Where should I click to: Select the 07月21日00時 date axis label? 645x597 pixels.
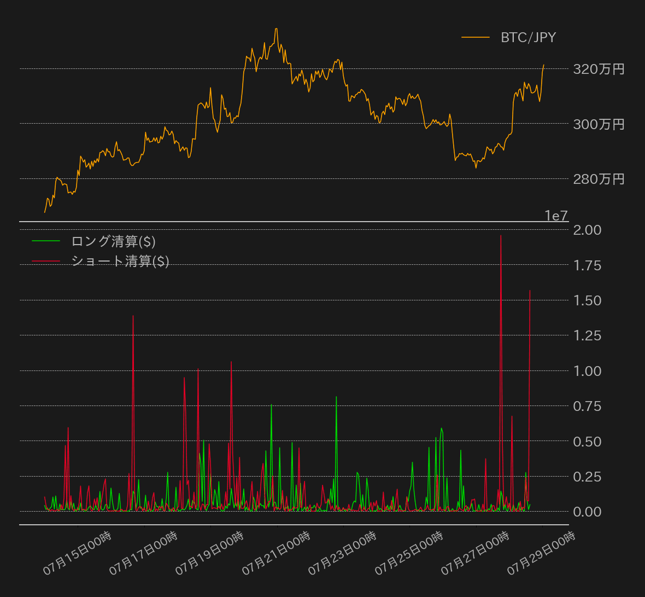coord(276,553)
